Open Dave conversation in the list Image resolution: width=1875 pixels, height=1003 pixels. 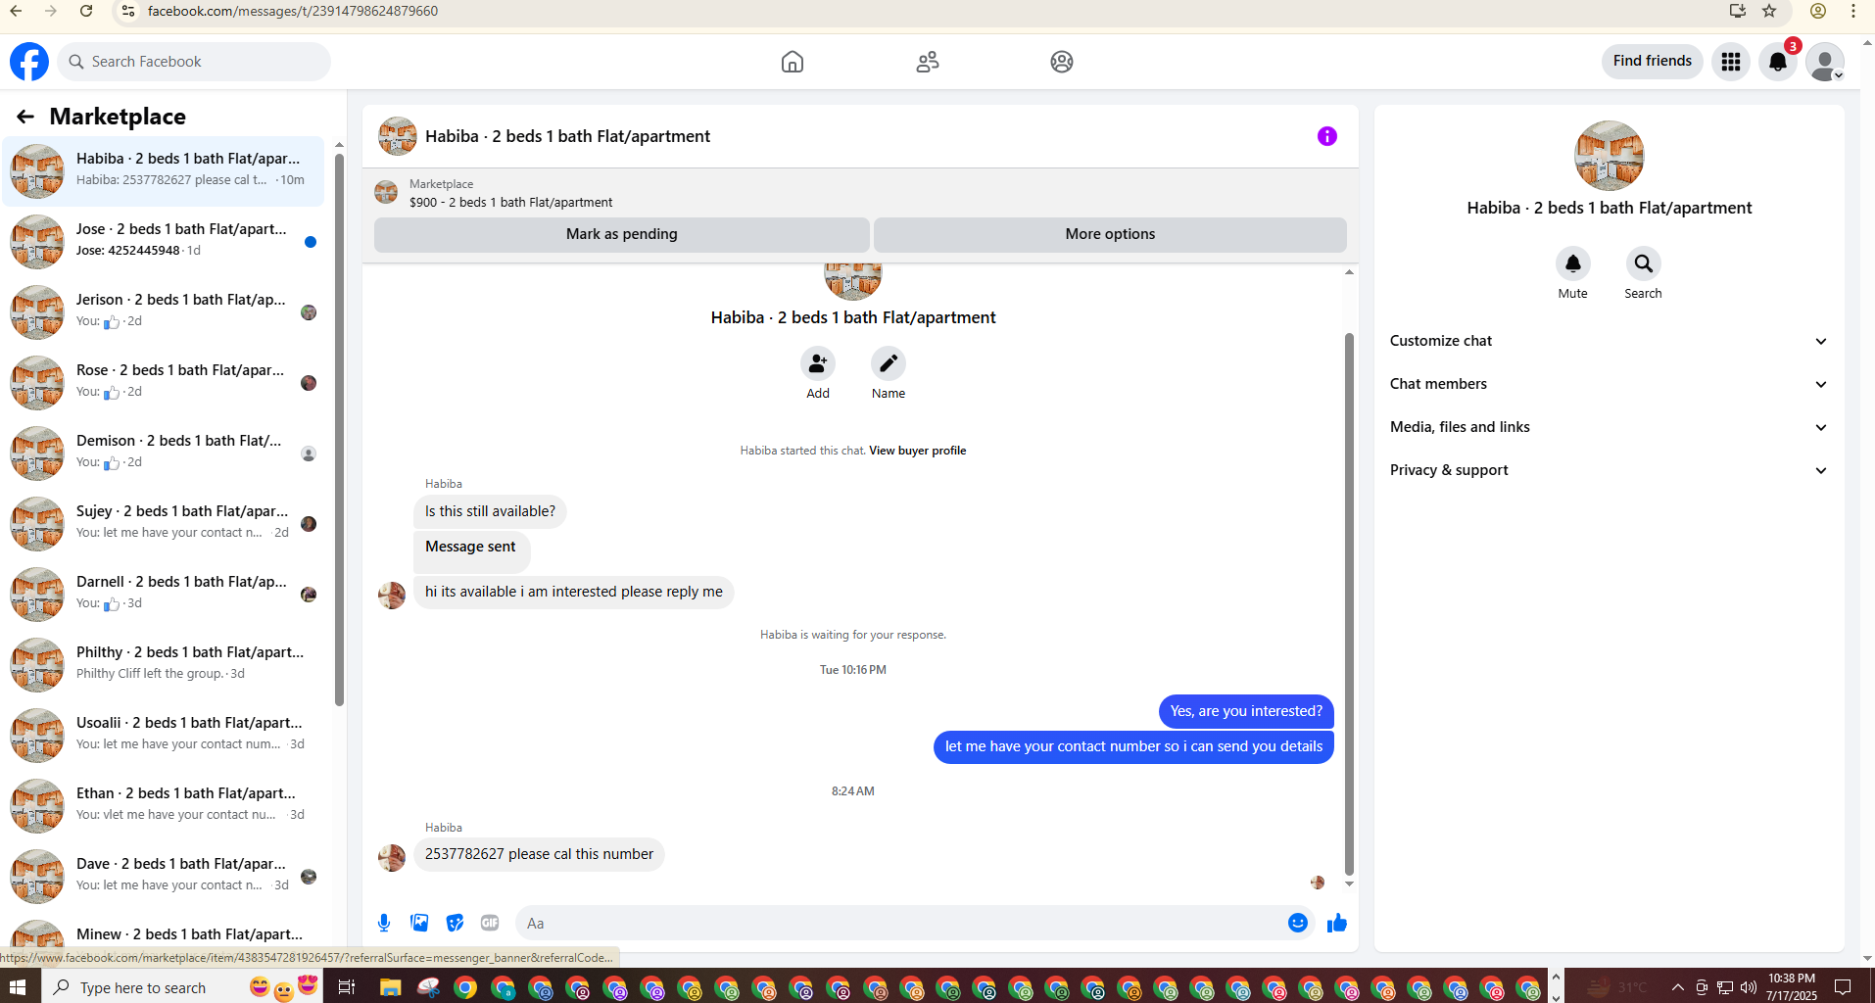click(164, 877)
